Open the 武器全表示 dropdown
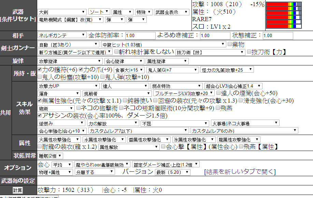Viewport: 313px width, 198px height. [x=171, y=12]
